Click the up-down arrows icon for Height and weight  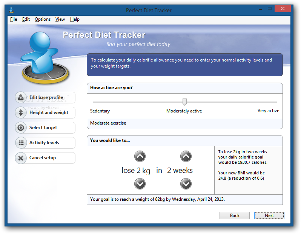pyautogui.click(x=21, y=112)
